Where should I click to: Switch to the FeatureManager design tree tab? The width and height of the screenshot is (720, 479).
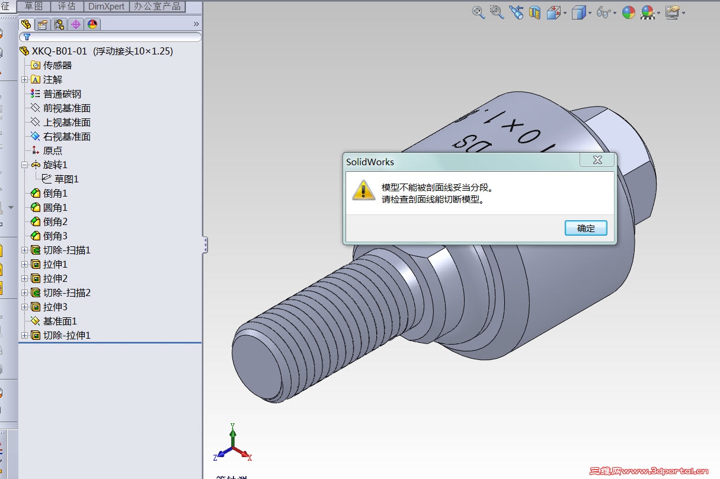[25, 24]
